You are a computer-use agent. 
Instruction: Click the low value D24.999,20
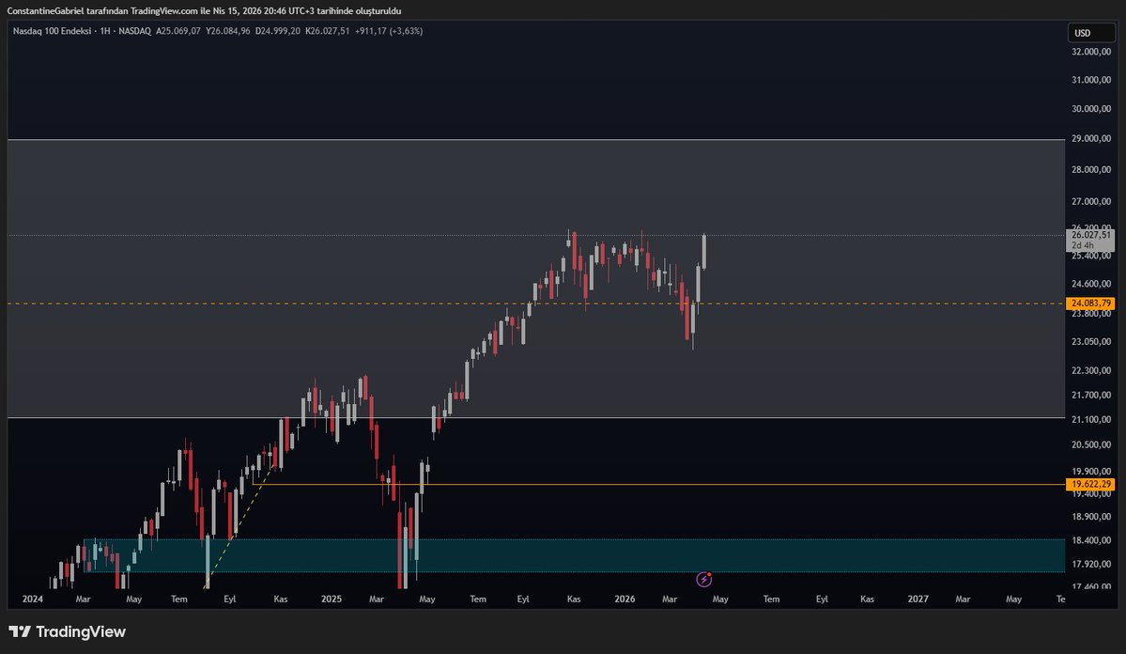[278, 31]
